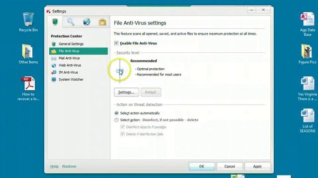Close the Settings window
Screen dimensions: 318x178
[263, 10]
